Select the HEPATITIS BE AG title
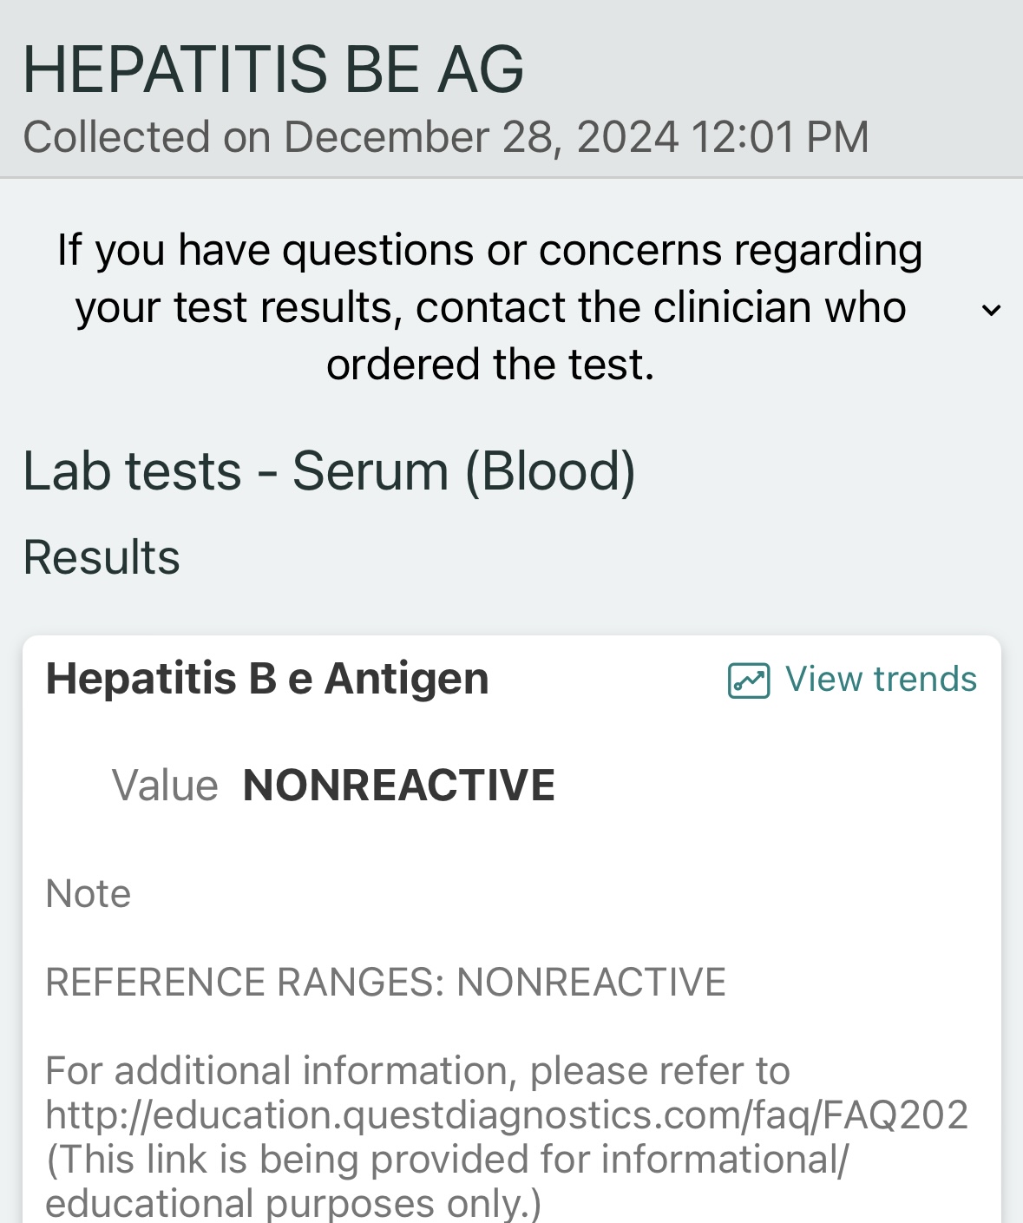The image size is (1023, 1223). [x=273, y=69]
